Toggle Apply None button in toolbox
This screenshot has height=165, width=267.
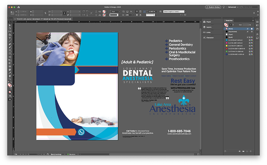click(10, 92)
